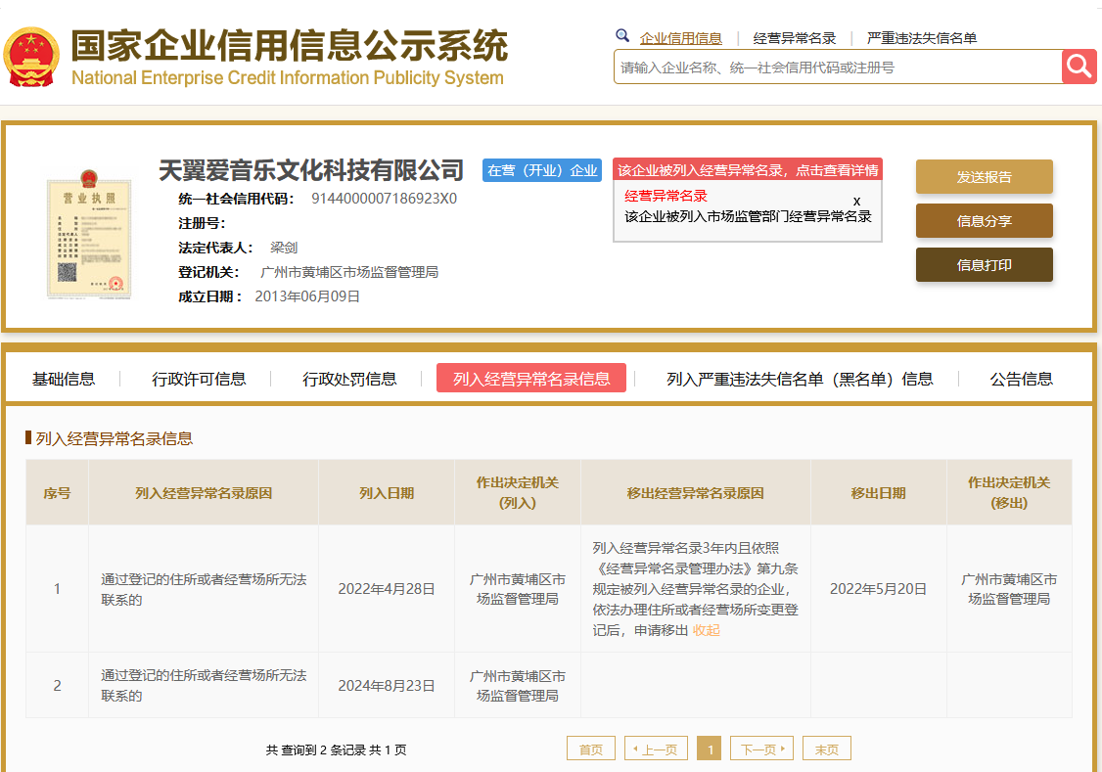Click the 作出决定机关(移出) column header

click(1008, 493)
